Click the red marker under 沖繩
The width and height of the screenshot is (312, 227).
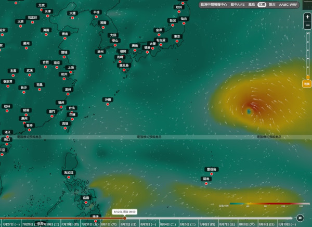click(108, 104)
